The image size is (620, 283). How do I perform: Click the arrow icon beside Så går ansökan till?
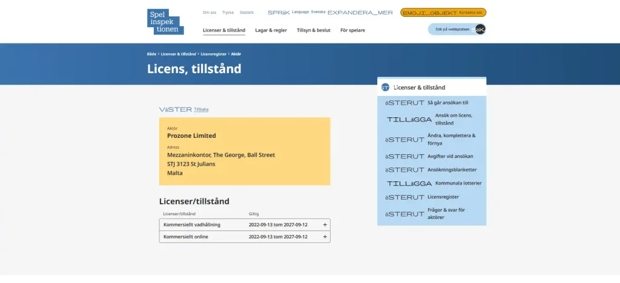pos(405,103)
